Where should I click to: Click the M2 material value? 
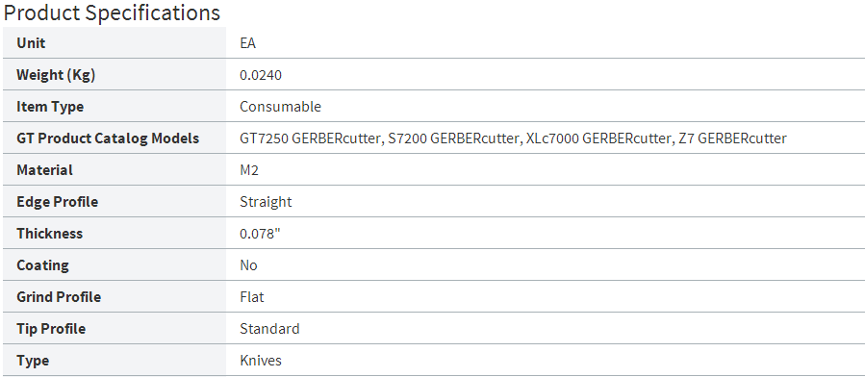coord(249,170)
